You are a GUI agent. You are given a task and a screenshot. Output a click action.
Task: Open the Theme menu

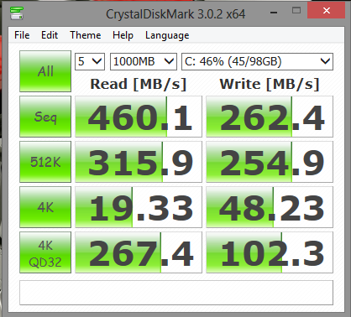(86, 35)
